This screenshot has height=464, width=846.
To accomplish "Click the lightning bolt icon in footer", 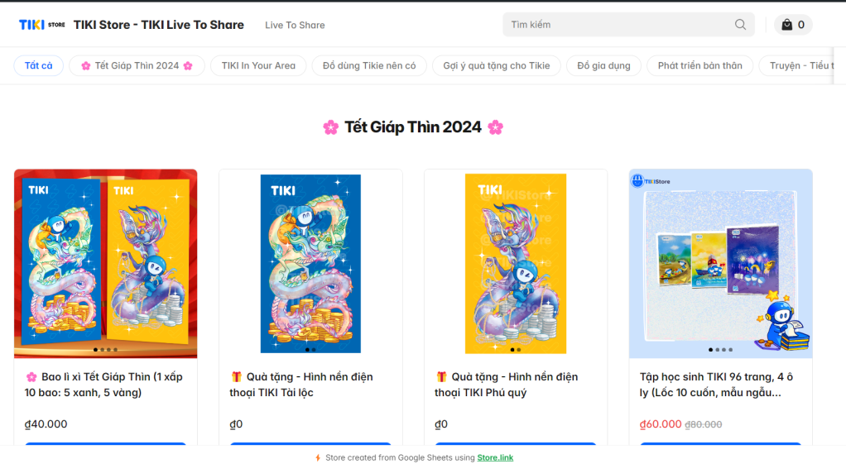I will (x=318, y=457).
